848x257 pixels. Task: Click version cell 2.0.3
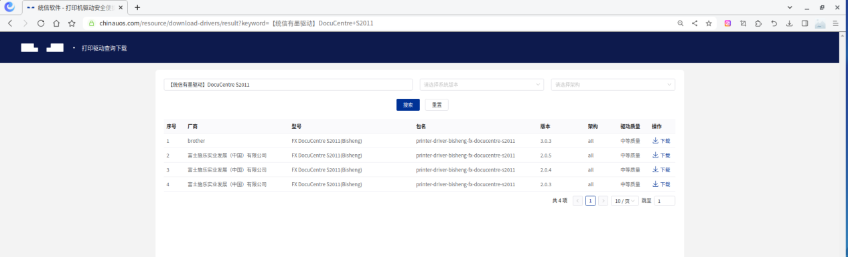click(x=547, y=184)
